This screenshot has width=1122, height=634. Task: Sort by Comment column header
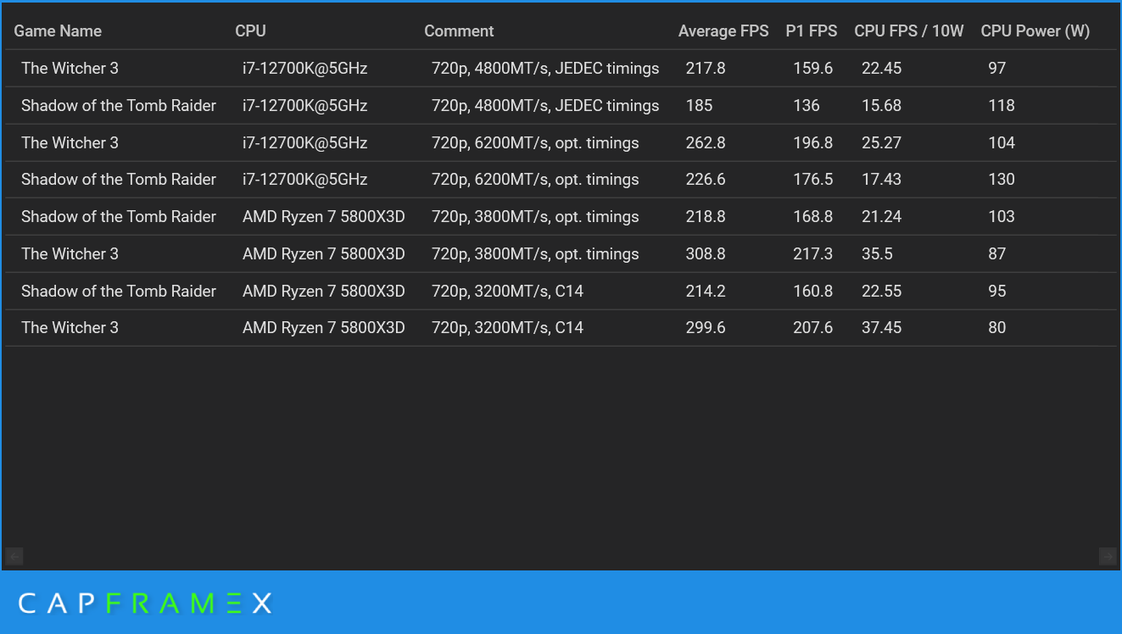click(x=459, y=31)
